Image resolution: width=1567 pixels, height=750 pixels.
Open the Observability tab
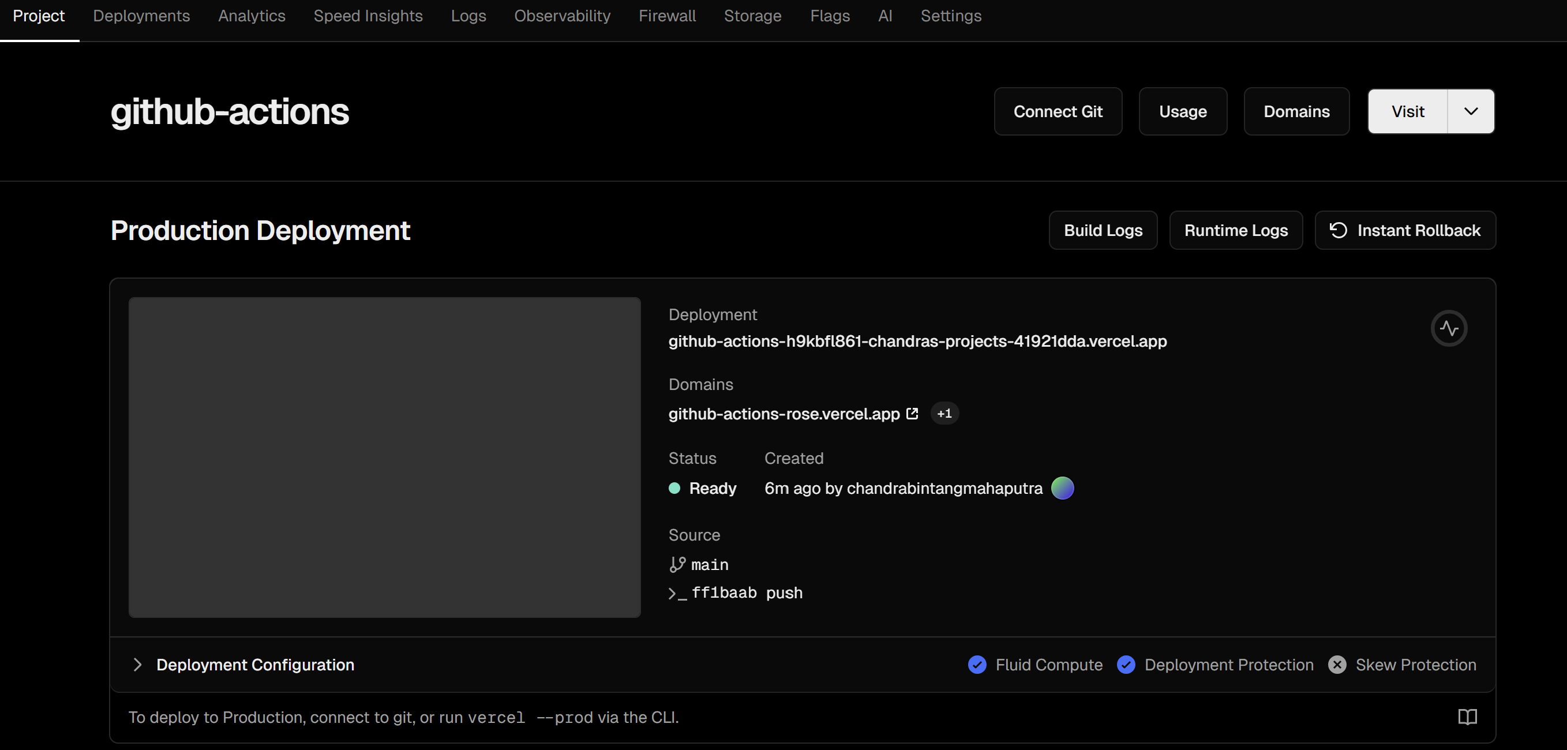(x=562, y=16)
